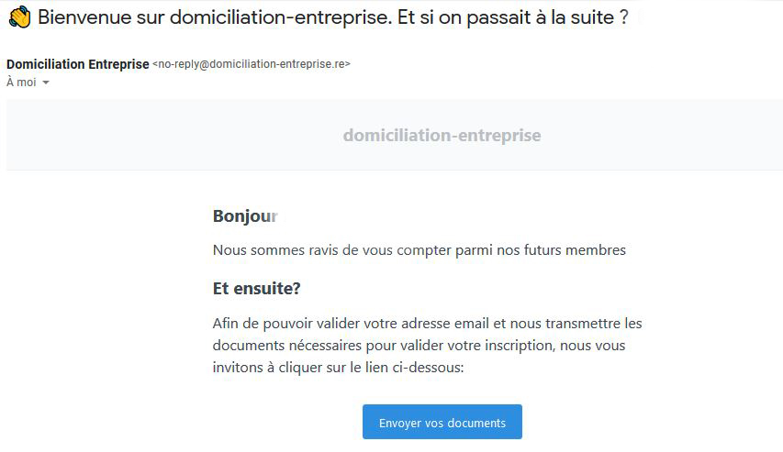Image resolution: width=783 pixels, height=452 pixels.
Task: Click the Bonjour greeting heading
Action: [x=245, y=216]
